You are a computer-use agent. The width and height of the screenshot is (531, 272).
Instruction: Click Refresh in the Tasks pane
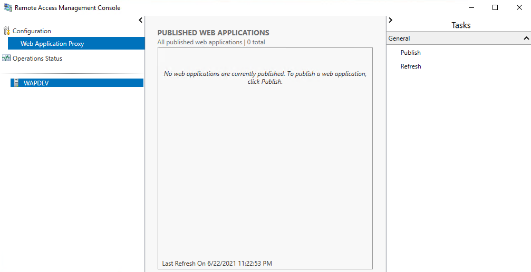[x=411, y=66]
